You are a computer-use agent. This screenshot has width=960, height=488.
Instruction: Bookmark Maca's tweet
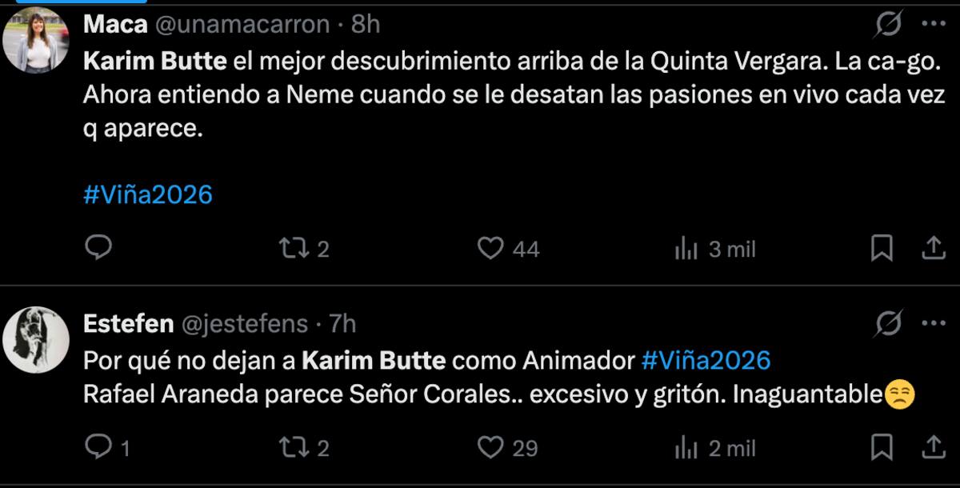pyautogui.click(x=881, y=249)
